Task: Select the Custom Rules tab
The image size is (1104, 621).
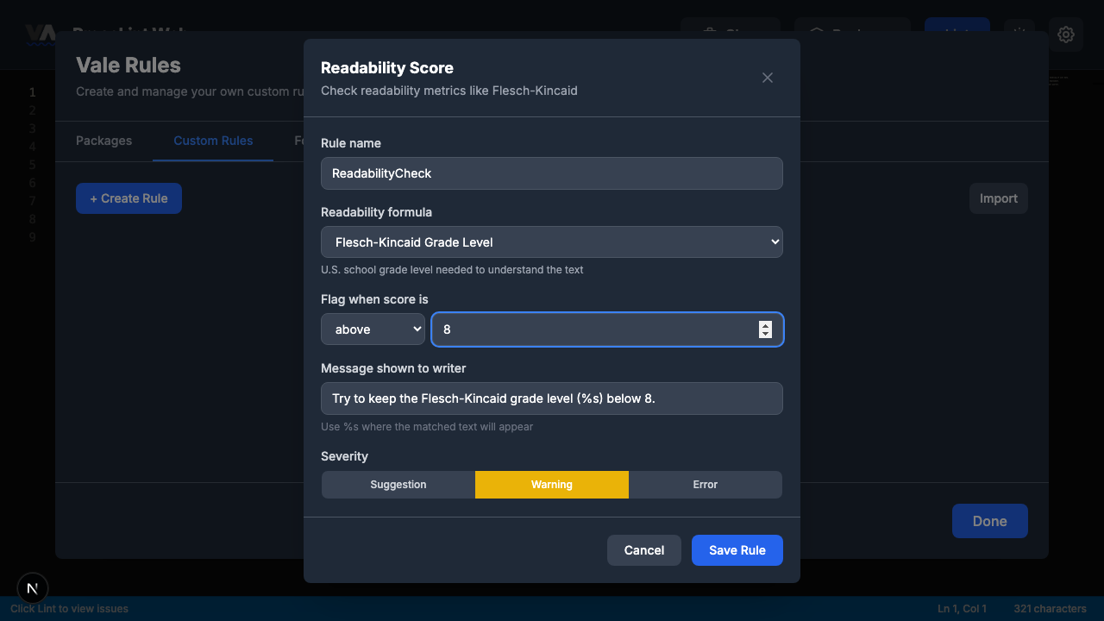Action: [213, 141]
